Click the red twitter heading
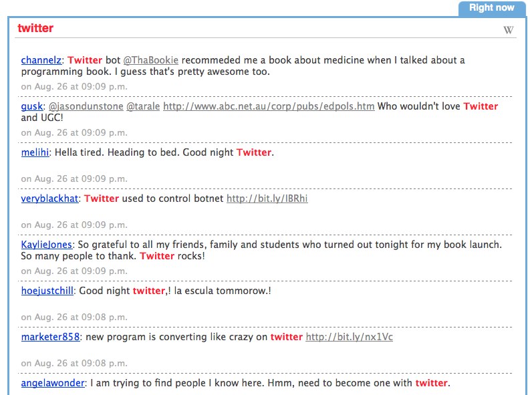Viewport: 530px width, 395px height. click(35, 28)
